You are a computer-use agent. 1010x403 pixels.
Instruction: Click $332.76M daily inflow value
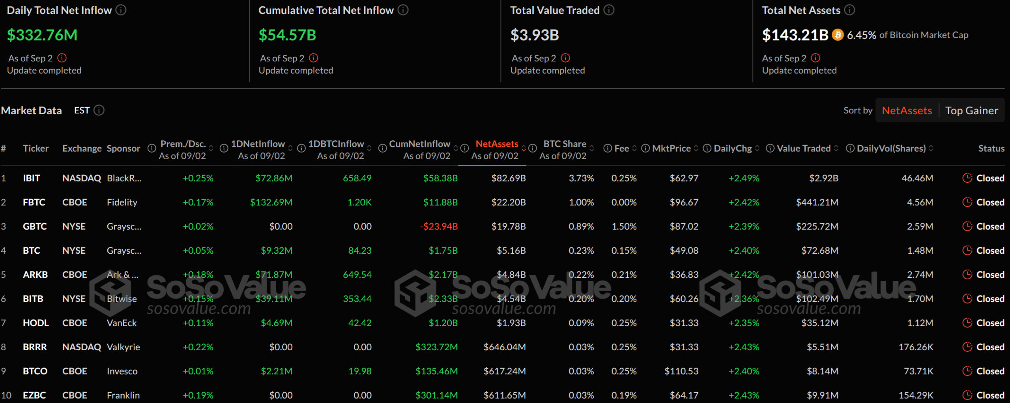point(42,35)
